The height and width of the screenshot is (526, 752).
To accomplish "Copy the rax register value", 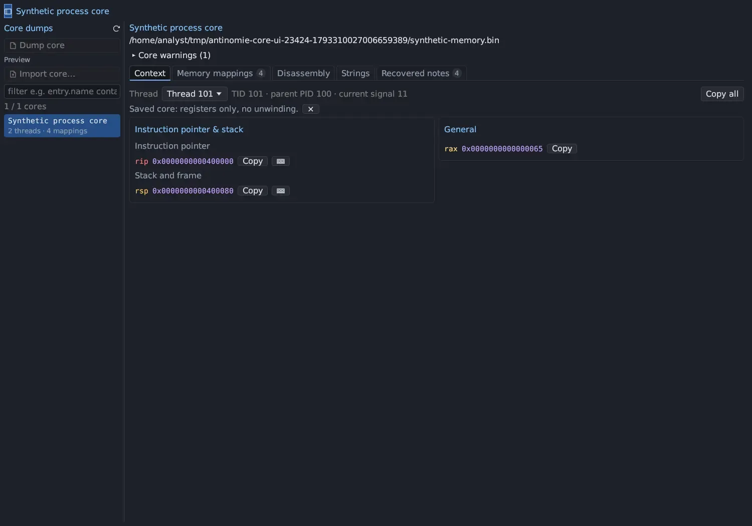I will (x=562, y=149).
